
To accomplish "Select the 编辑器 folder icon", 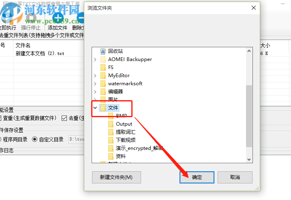I will coord(103,92).
